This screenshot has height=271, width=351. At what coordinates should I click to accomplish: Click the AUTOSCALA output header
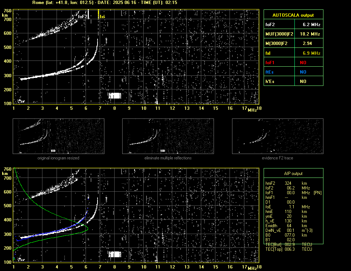click(x=293, y=15)
